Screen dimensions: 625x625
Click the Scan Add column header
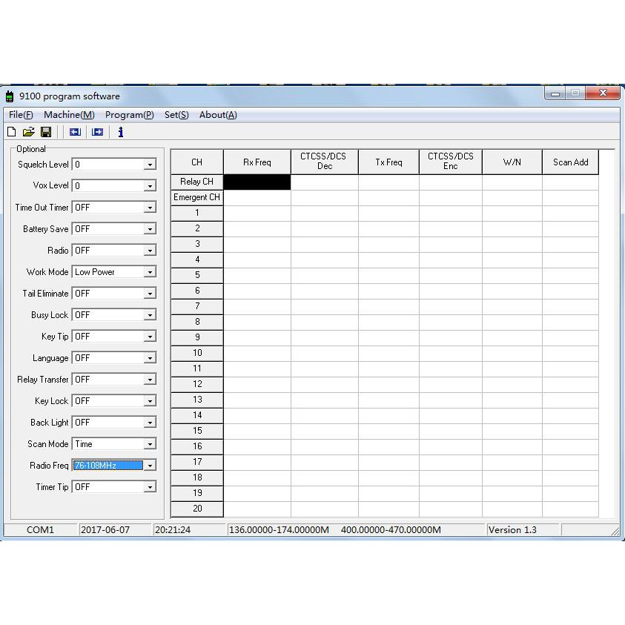point(570,162)
